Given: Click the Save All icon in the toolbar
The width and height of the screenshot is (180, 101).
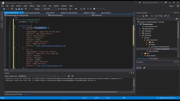Looking at the screenshot, I should pos(22,9).
